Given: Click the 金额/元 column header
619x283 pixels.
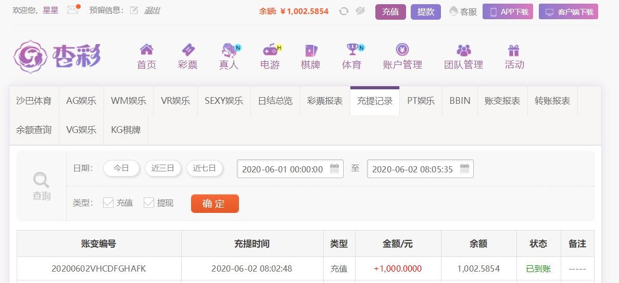Looking at the screenshot, I should coord(398,244).
